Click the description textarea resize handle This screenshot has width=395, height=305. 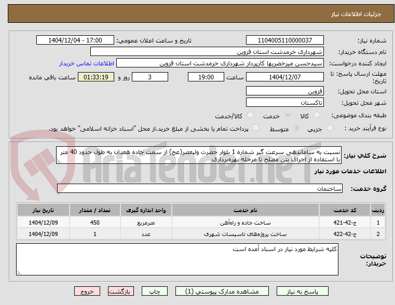point(59,161)
